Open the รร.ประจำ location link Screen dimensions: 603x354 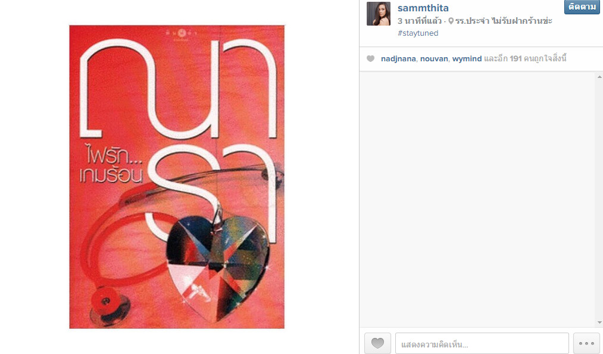pyautogui.click(x=504, y=21)
